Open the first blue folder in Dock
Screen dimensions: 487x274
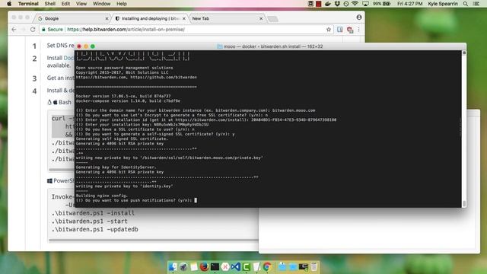282,266
